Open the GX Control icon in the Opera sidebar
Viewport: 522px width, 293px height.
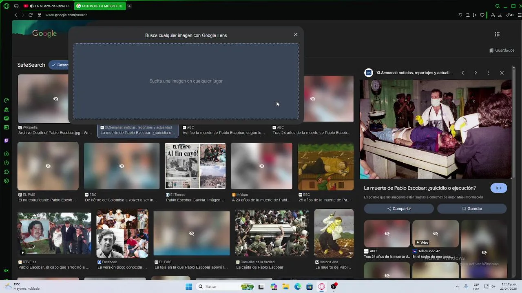click(x=6, y=101)
